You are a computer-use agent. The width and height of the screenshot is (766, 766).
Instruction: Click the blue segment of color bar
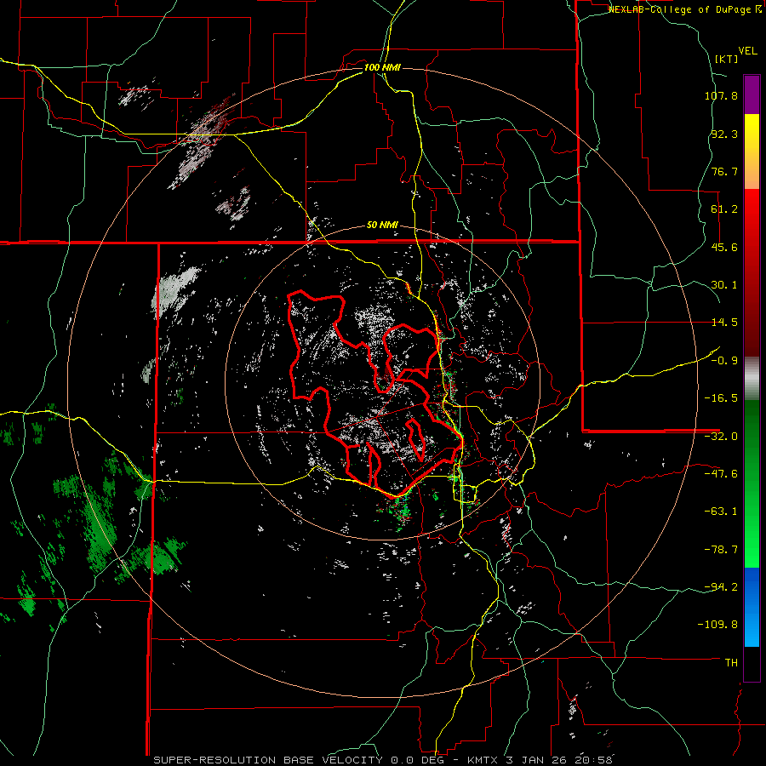752,607
